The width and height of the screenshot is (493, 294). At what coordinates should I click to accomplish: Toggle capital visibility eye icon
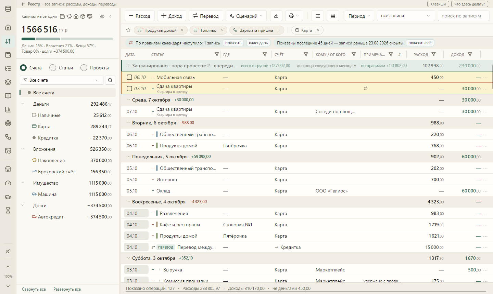[102, 16]
